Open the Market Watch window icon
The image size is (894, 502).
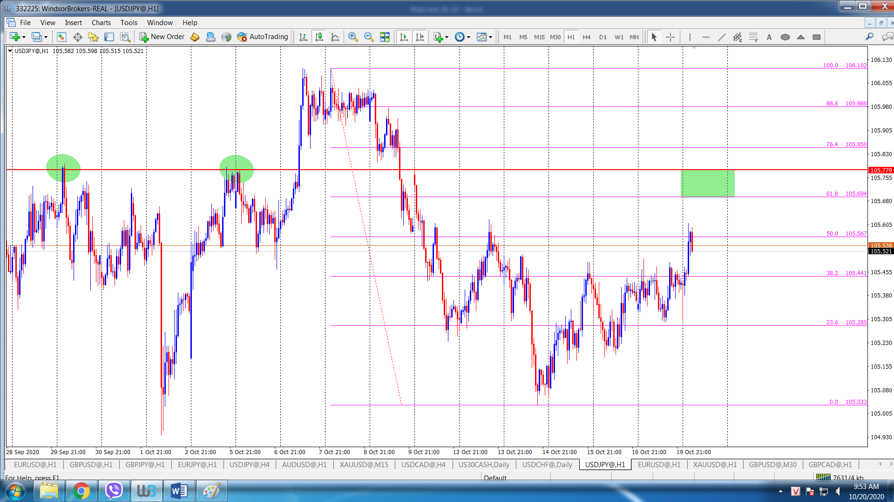click(x=61, y=37)
